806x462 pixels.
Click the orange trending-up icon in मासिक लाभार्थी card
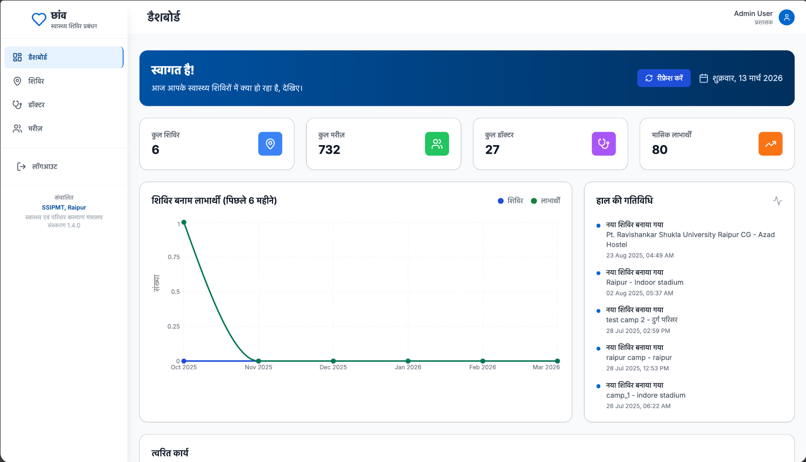pos(770,144)
